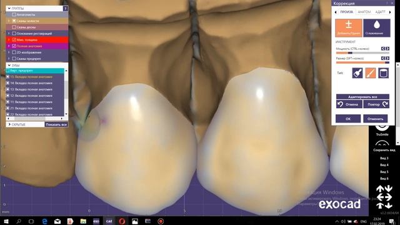Viewport: 400px width, 225px height.
Task: Open the ПРОИЗВ. tab
Action: point(347,12)
